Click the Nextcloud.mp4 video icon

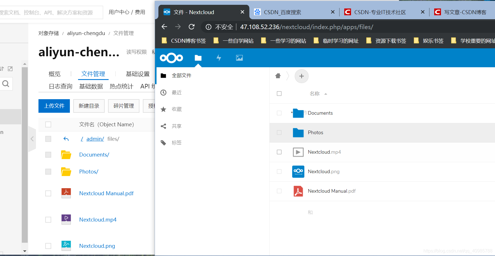tap(298, 152)
